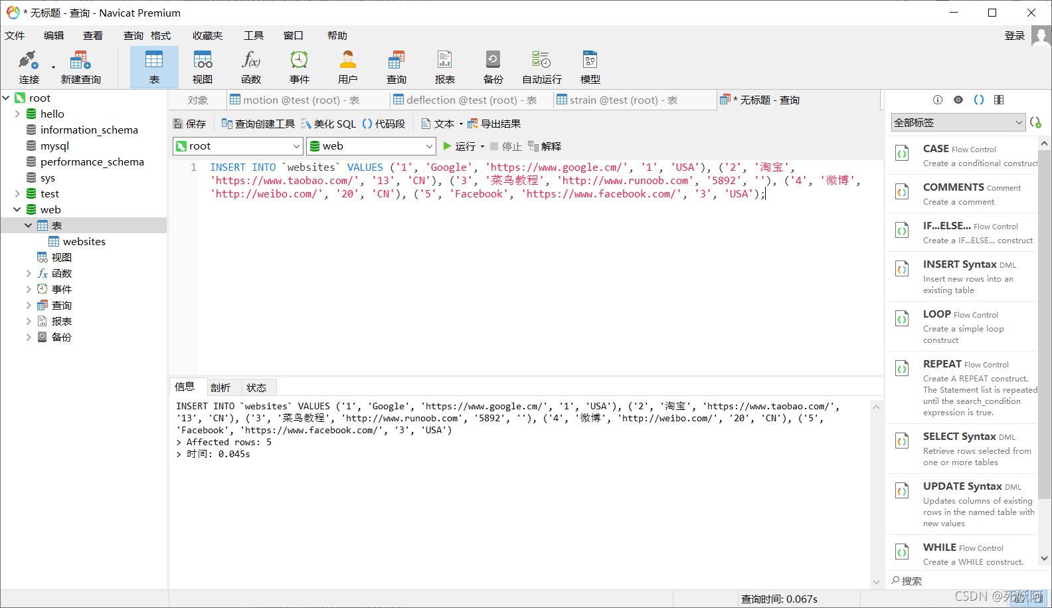Viewport: 1052px width, 608px height.
Task: Click 美化 SQL to beautify
Action: click(328, 124)
